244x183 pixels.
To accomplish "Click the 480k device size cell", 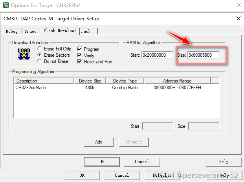I will (90, 88).
